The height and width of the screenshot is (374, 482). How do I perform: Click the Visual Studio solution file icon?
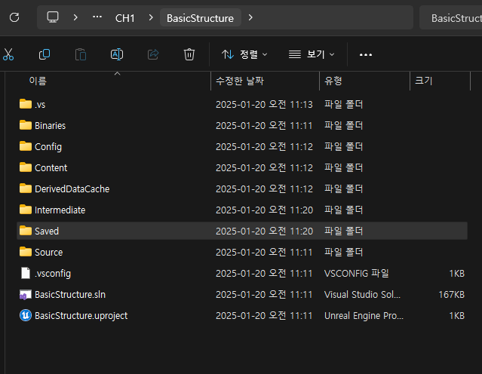click(26, 294)
